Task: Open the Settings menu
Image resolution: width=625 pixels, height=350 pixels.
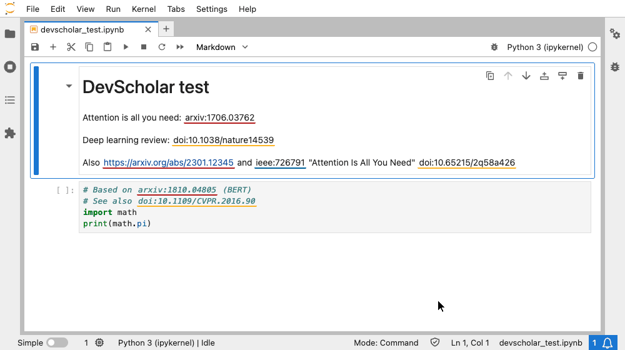Action: pyautogui.click(x=212, y=9)
